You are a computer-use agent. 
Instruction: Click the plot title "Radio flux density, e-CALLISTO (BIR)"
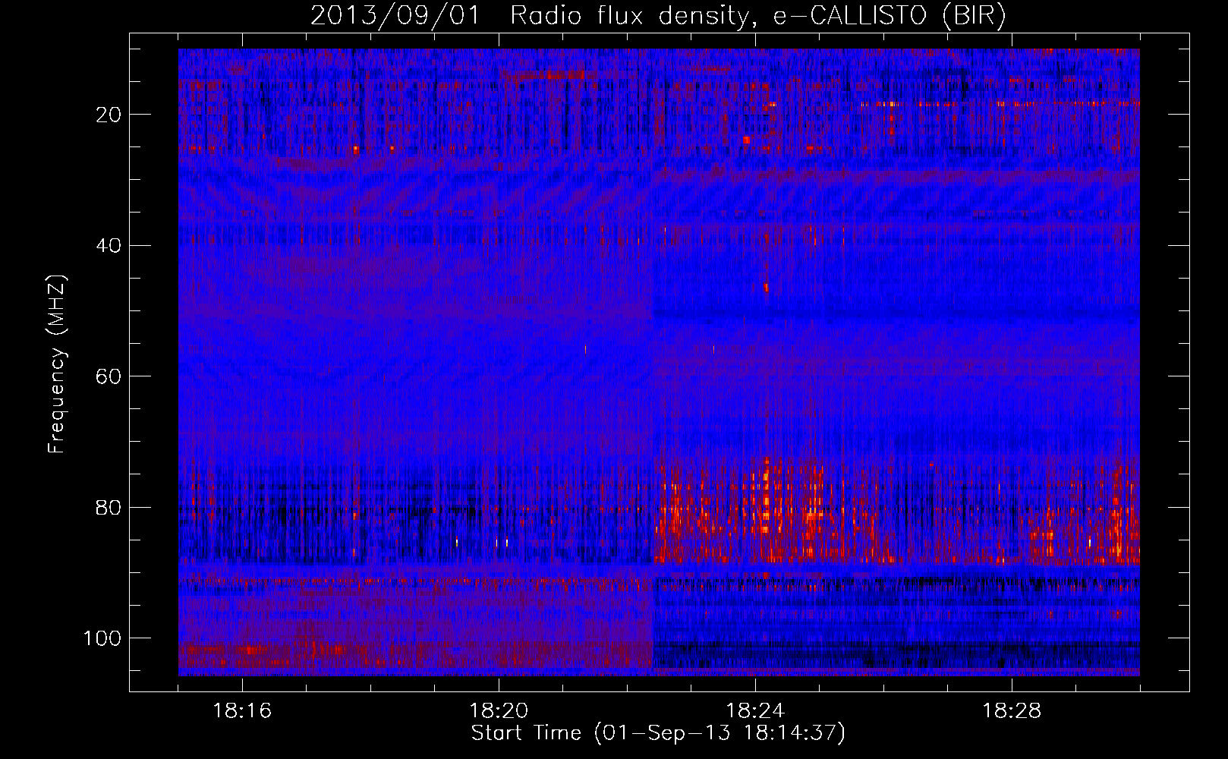pos(758,16)
